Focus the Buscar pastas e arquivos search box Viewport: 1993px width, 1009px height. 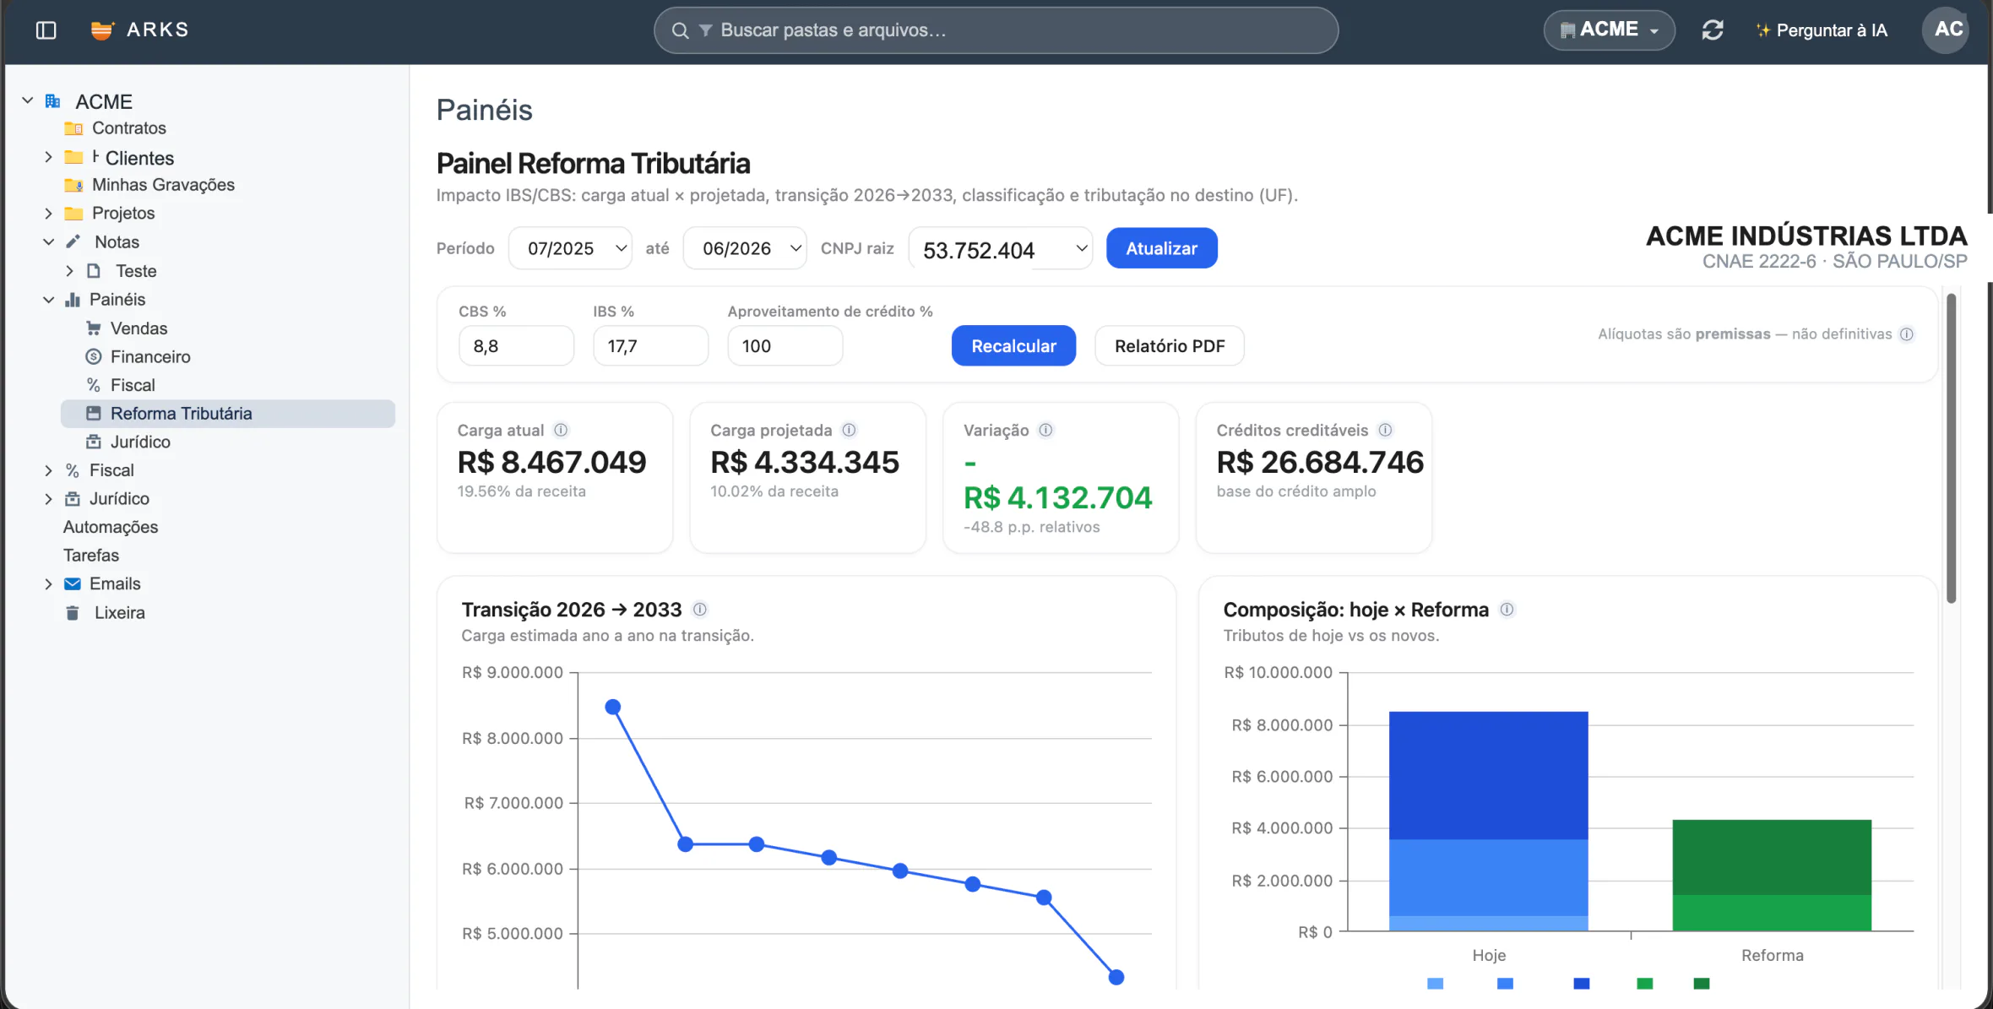[x=996, y=30]
